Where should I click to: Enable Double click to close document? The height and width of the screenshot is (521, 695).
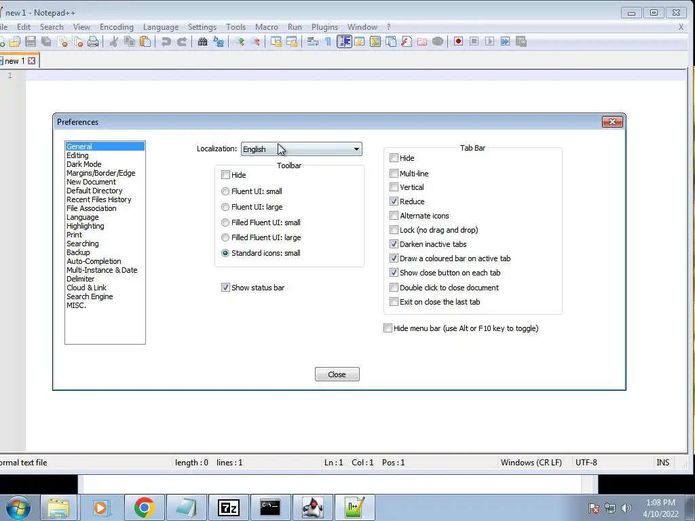pyautogui.click(x=394, y=288)
